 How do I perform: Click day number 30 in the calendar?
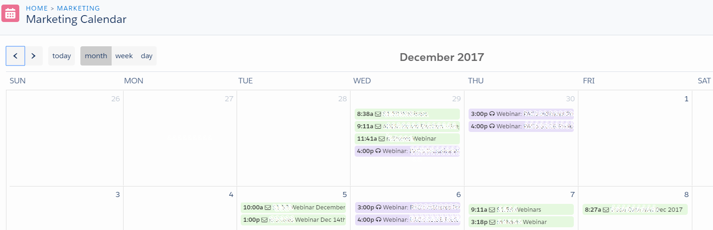pyautogui.click(x=571, y=99)
